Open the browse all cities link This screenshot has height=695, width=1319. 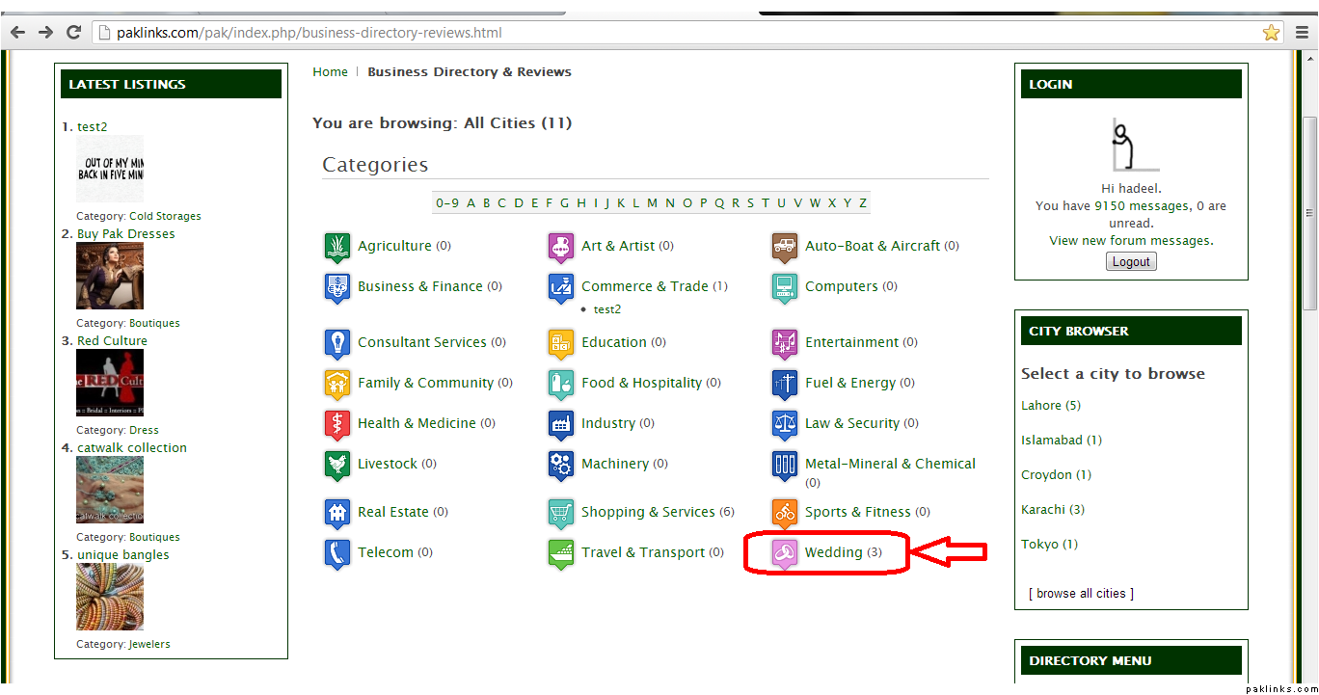click(x=1081, y=594)
